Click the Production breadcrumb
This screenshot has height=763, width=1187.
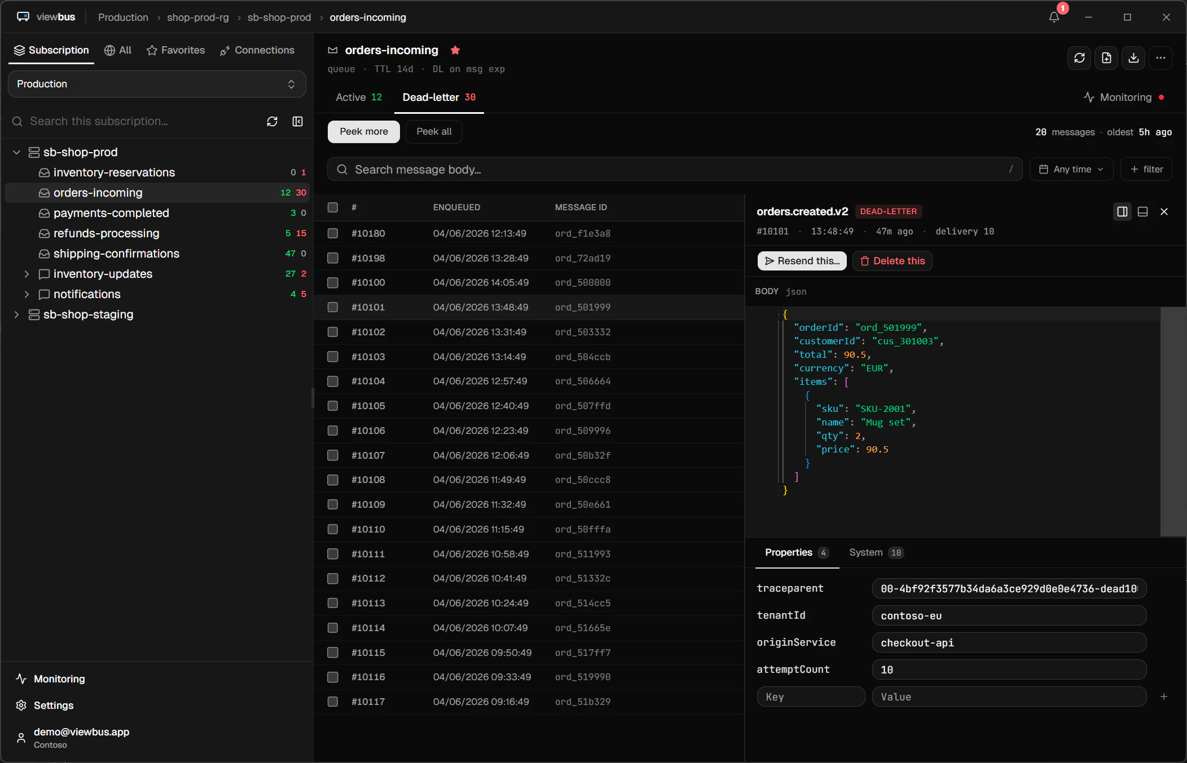point(123,17)
